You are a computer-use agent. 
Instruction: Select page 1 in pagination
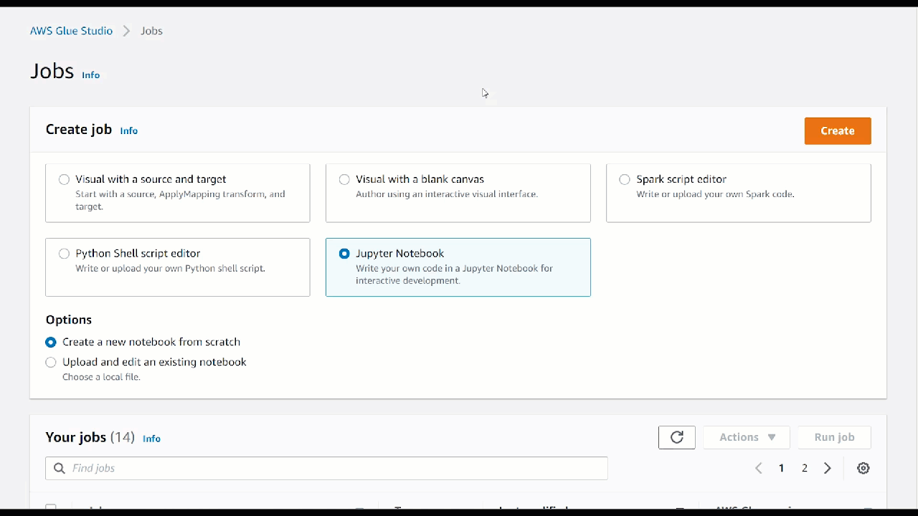782,468
